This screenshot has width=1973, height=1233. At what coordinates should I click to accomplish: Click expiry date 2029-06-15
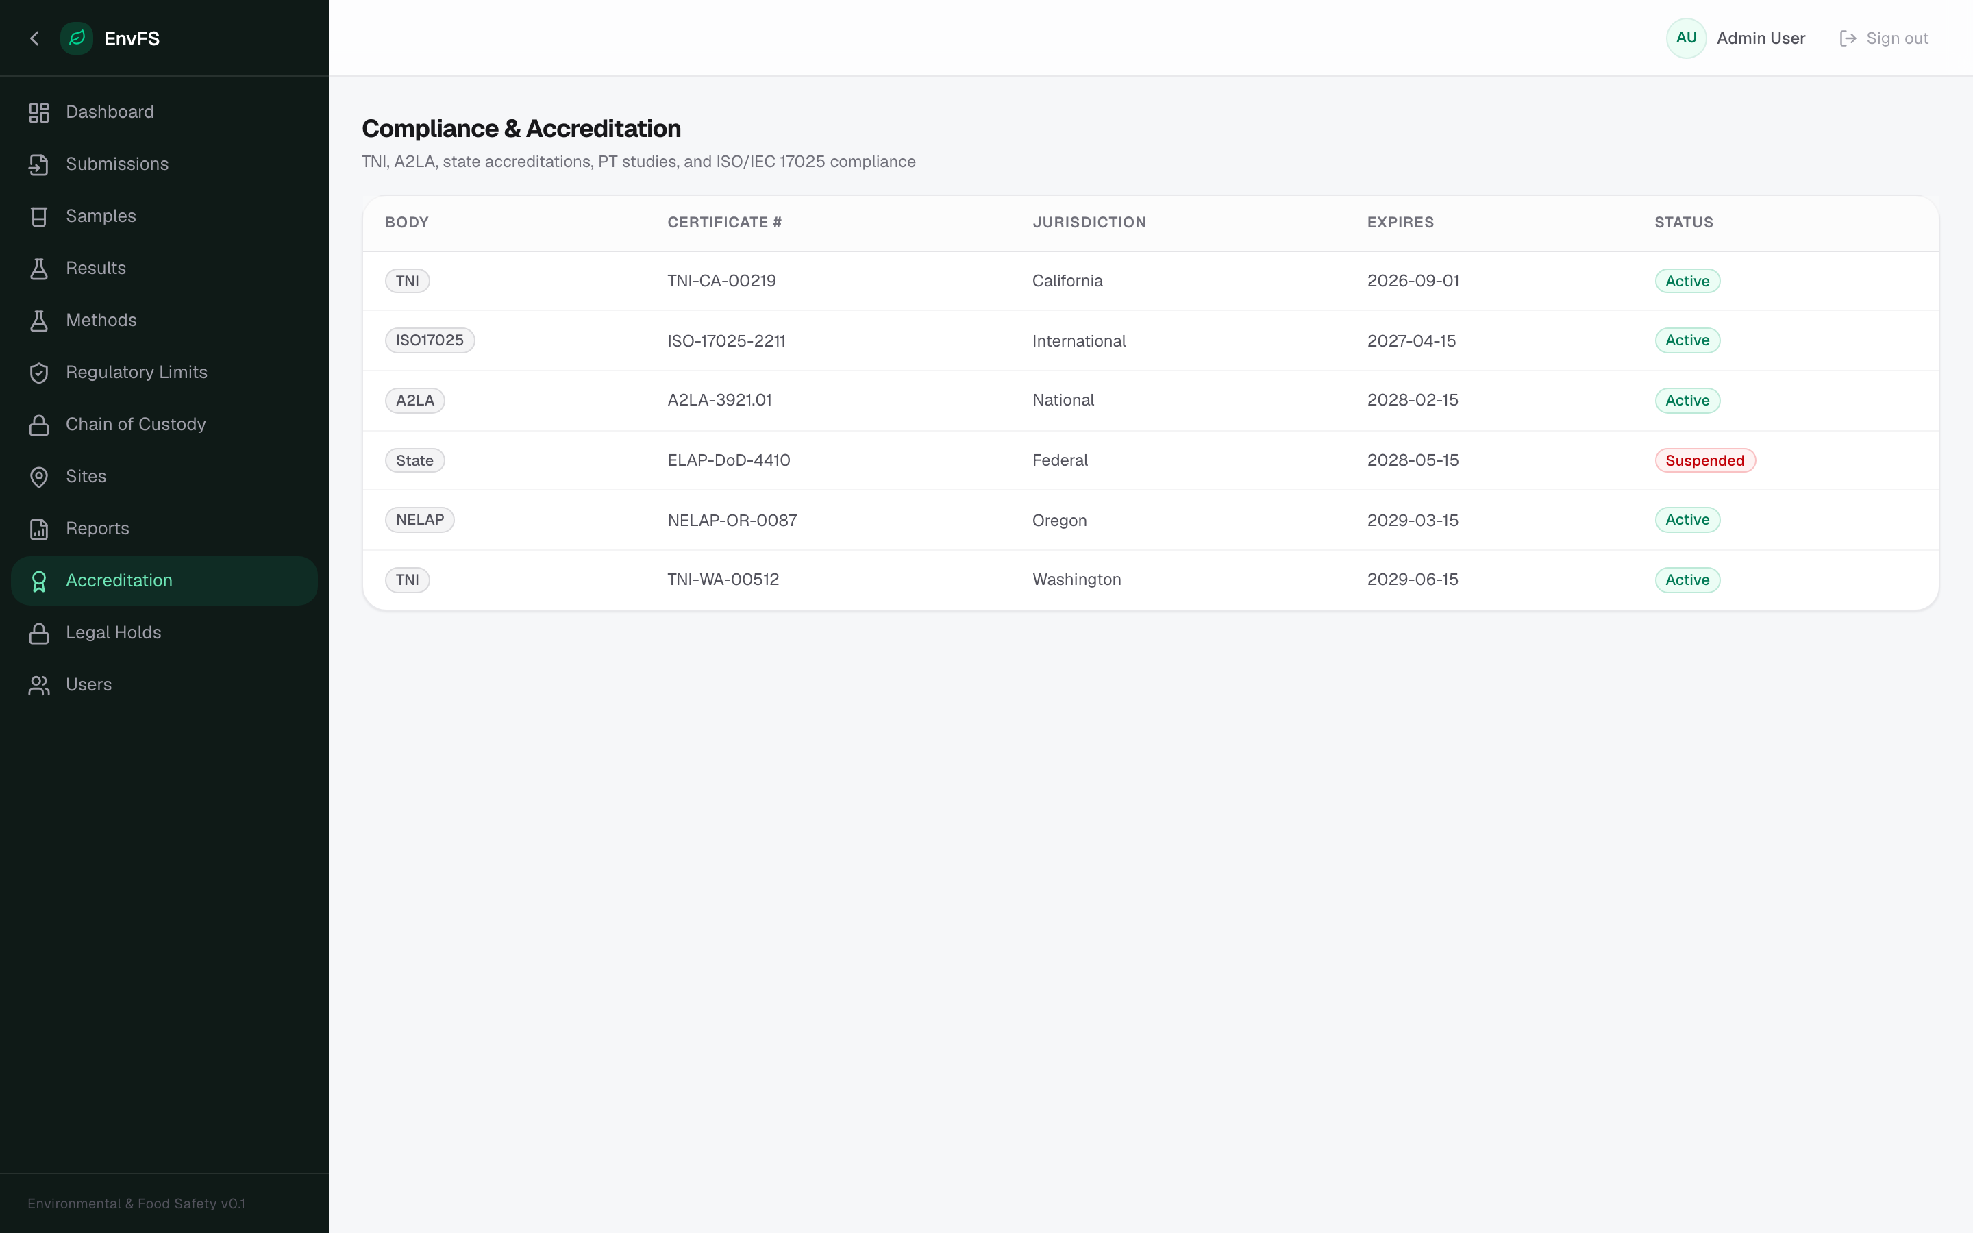(x=1412, y=580)
